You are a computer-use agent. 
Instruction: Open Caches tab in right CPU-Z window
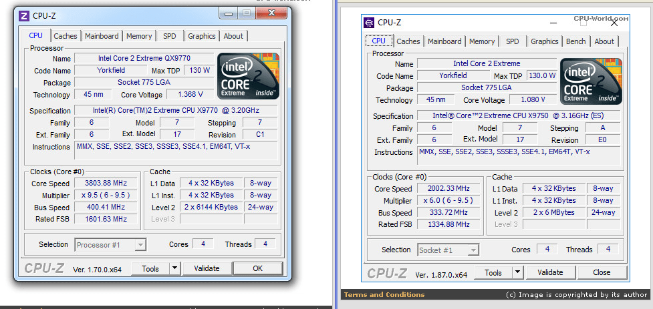coord(408,41)
